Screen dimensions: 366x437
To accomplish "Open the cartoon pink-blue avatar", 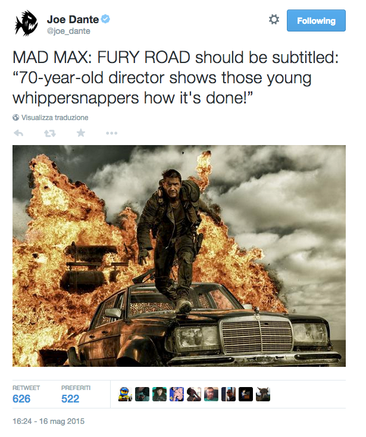I will coord(177,394).
